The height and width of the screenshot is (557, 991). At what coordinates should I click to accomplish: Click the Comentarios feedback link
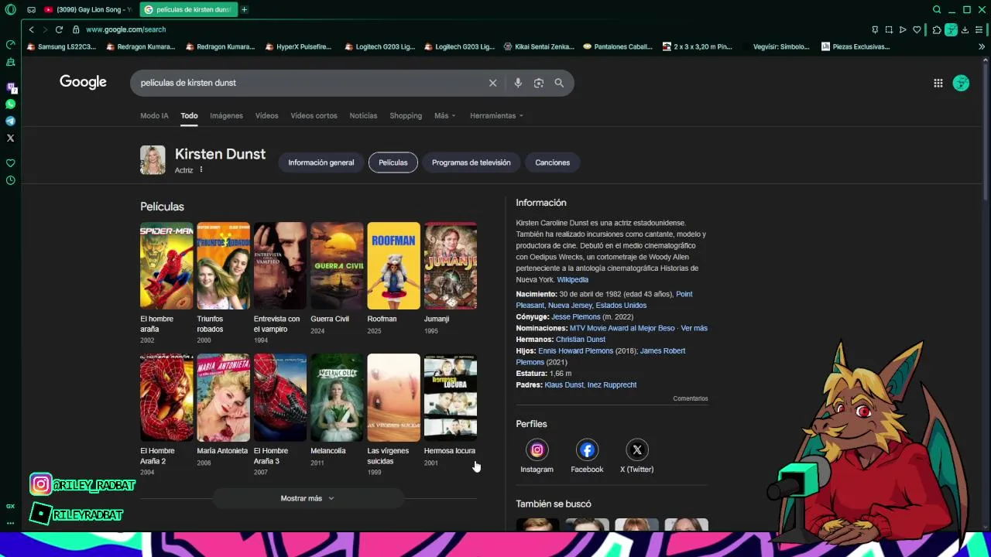click(x=691, y=398)
